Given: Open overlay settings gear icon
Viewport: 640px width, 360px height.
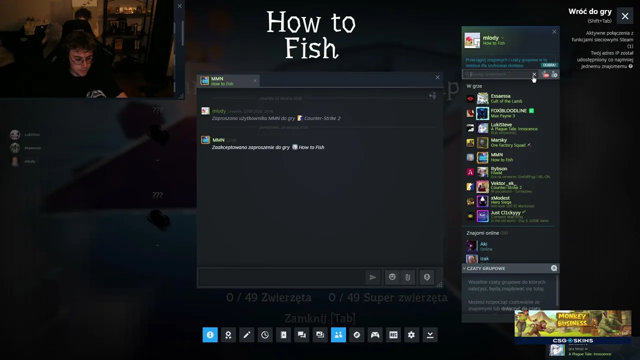Looking at the screenshot, I should (411, 335).
